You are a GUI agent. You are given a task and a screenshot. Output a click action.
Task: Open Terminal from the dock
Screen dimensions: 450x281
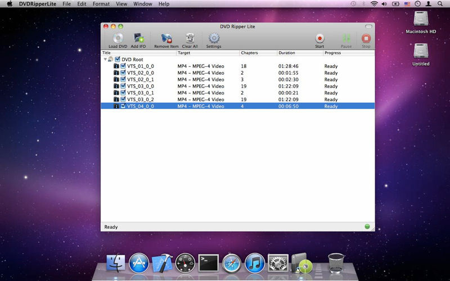(209, 263)
